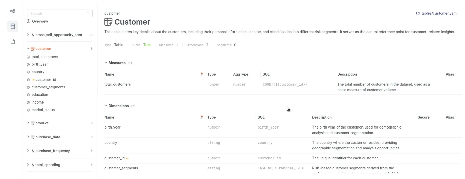Click the measure icon beside total_customers
Screen dimensions: 465x179
pyautogui.click(x=28, y=57)
